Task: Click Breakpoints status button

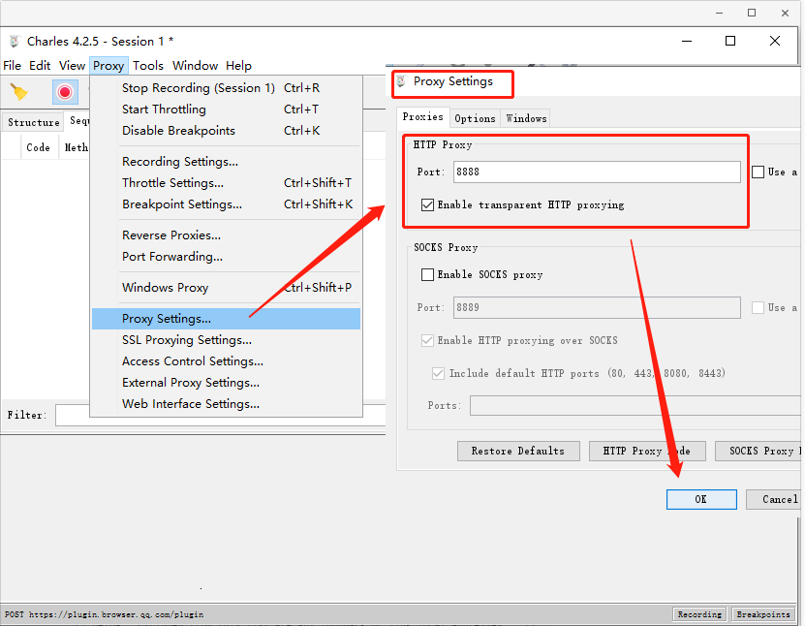Action: click(x=763, y=614)
